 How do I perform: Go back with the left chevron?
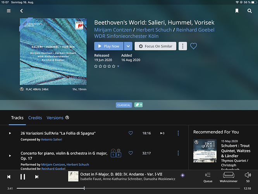pos(21,11)
